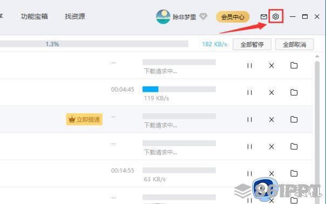326x204 pixels.
Task: Switch to the 找资源 tab
Action: [x=75, y=16]
